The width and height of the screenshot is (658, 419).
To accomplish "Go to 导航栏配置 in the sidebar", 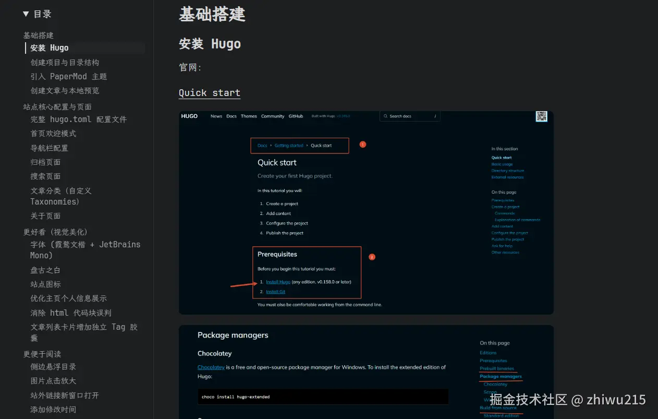I will pos(50,148).
